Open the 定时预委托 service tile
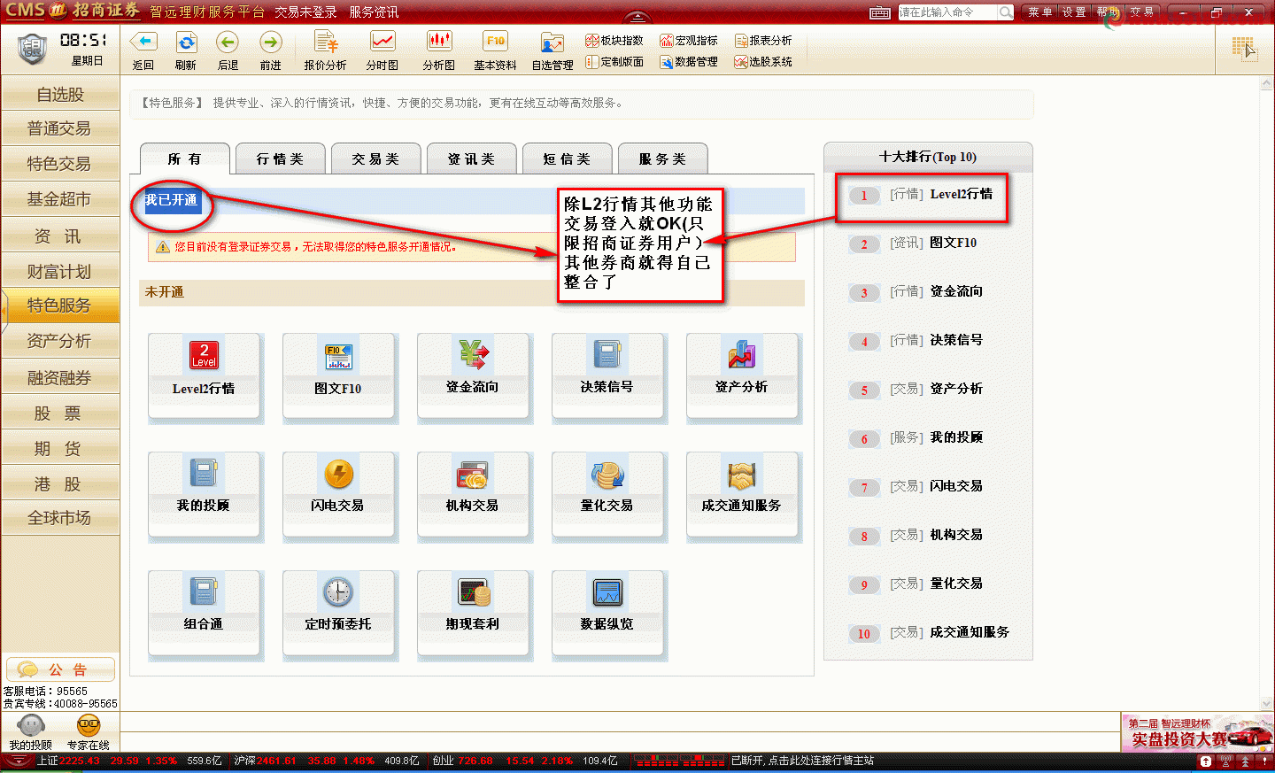Viewport: 1275px width, 773px height. click(338, 613)
